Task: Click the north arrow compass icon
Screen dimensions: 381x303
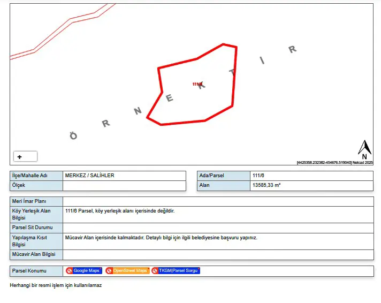Action: pyautogui.click(x=364, y=149)
